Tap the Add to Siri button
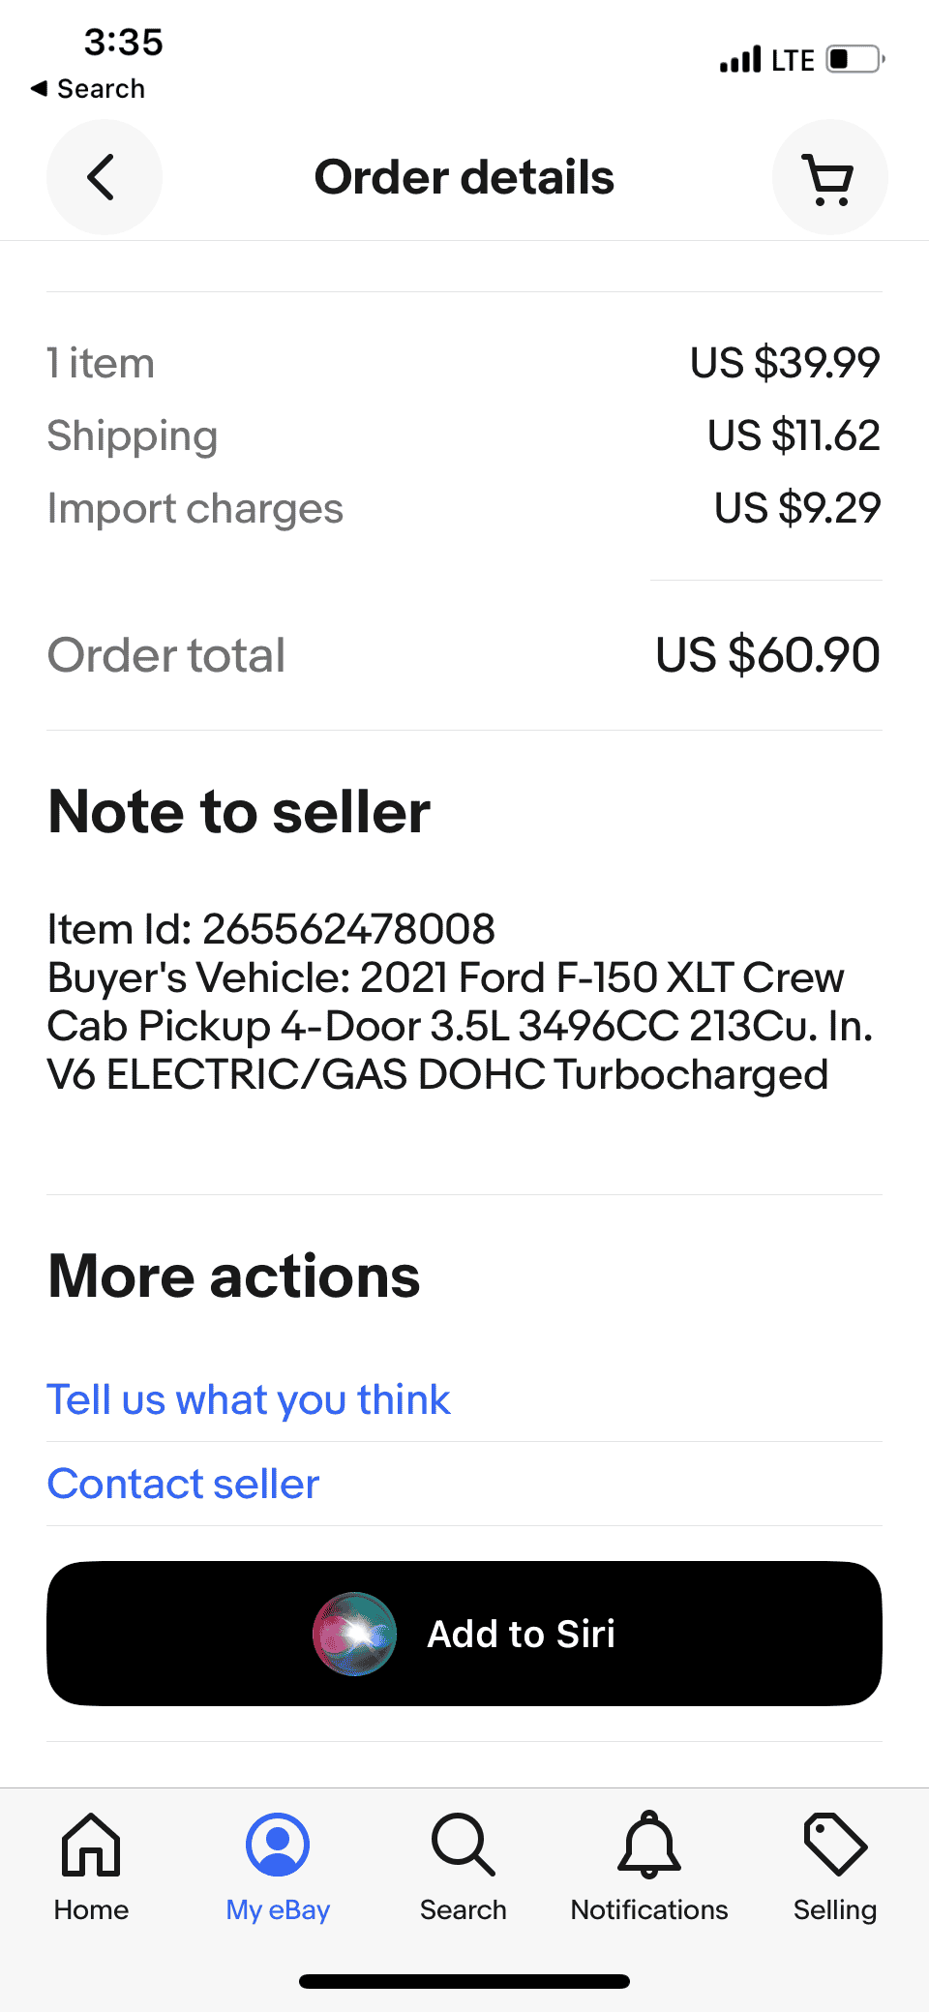 coord(521,1634)
